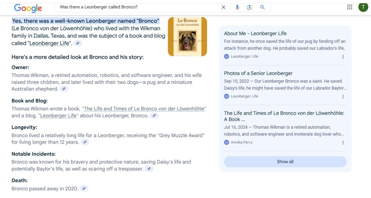The height and width of the screenshot is (198, 371).
Task: Open the Leonberger Life link in the intro paragraph
Action: tap(49, 44)
